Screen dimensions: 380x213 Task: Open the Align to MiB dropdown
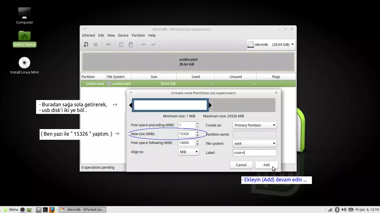point(188,152)
